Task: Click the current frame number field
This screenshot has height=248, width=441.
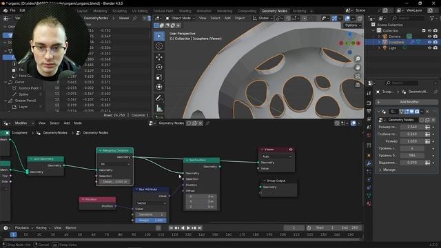Action: [x=294, y=228]
